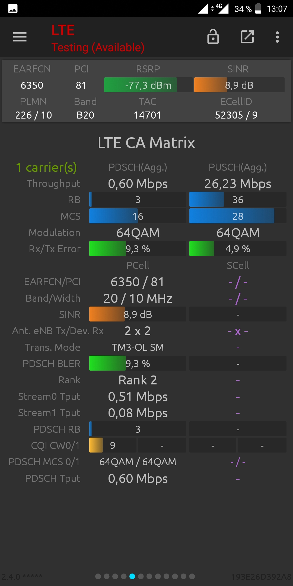Open the three-dot overflow menu
This screenshot has height=586, width=293.
coord(277,37)
